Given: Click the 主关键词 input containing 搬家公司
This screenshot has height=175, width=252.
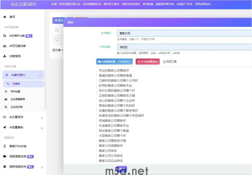Looking at the screenshot, I should click(184, 33).
